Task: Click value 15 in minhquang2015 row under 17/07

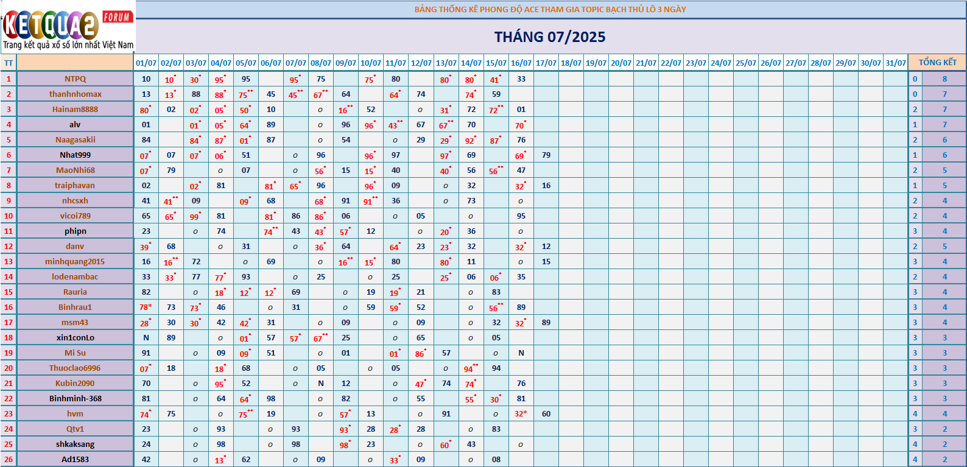Action: click(x=546, y=262)
